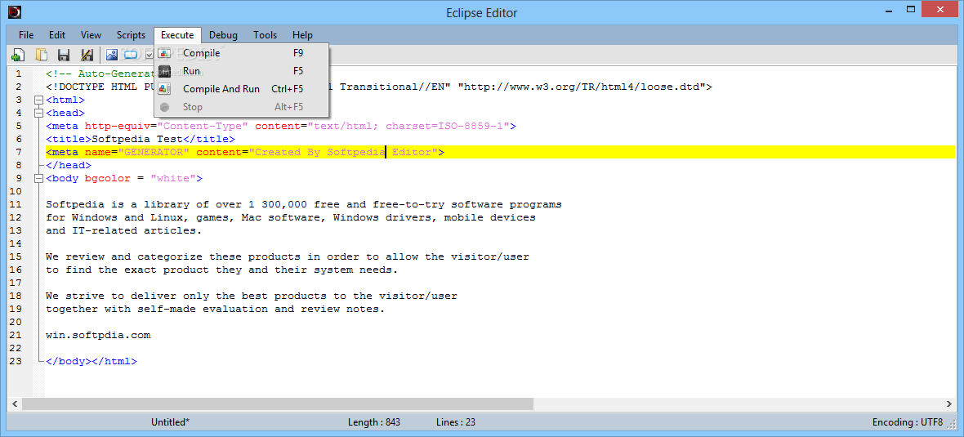Open the Edit menu

pos(57,35)
